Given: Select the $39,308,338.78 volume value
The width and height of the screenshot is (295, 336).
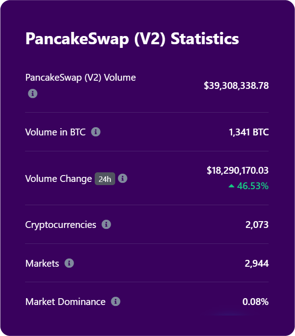Looking at the screenshot, I should coord(236,85).
